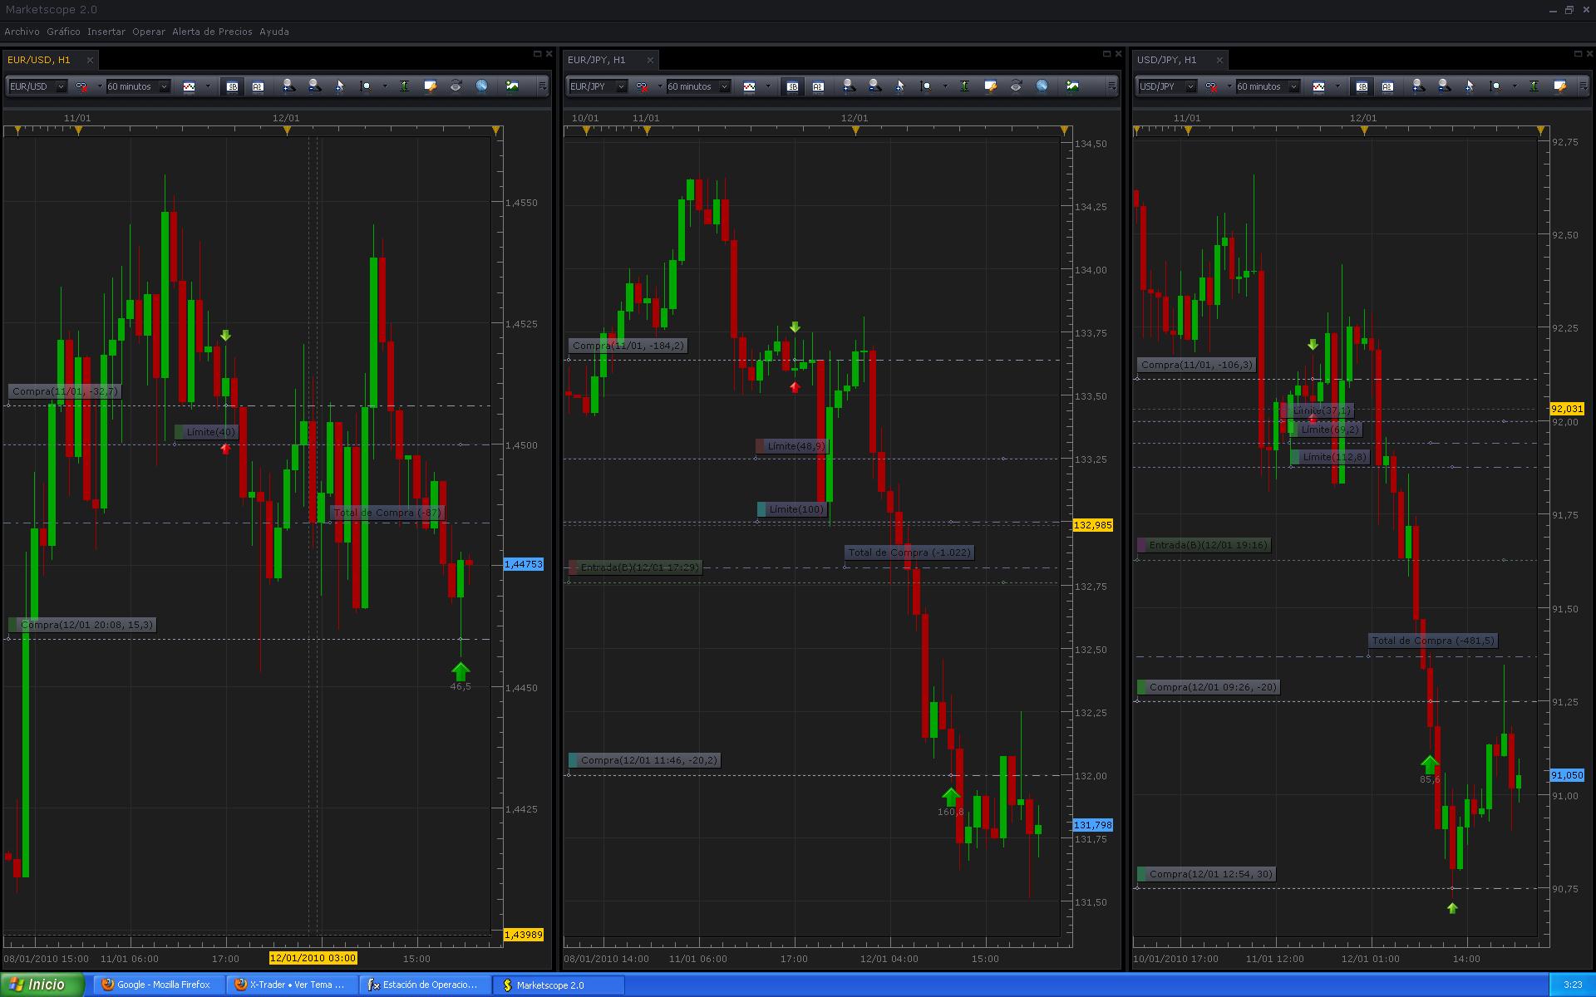Click save chart image icon on EUR/JPY toolbar
The height and width of the screenshot is (997, 1596).
pos(1072,86)
